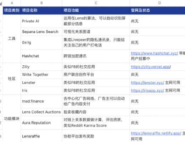185x142 pixels.
Task: Select the Aura Reputation cell
Action: click(41, 123)
